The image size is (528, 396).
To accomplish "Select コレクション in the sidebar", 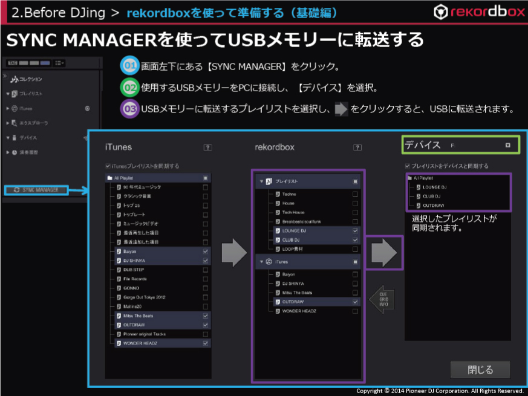I will point(26,79).
